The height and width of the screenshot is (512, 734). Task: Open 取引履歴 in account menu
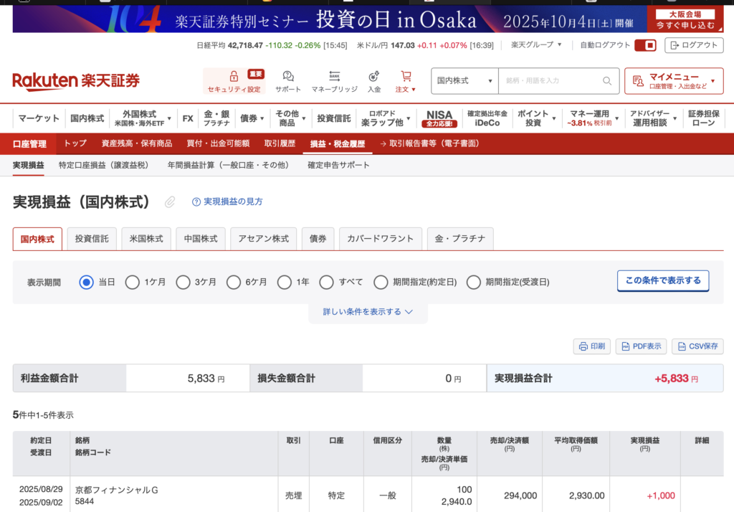pyautogui.click(x=280, y=144)
